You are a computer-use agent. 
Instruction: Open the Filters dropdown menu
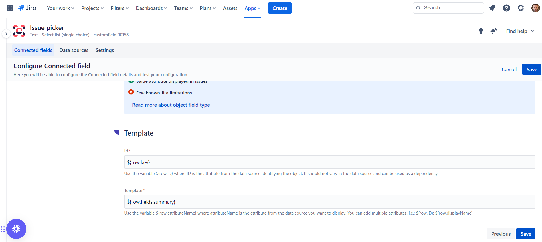(x=120, y=8)
